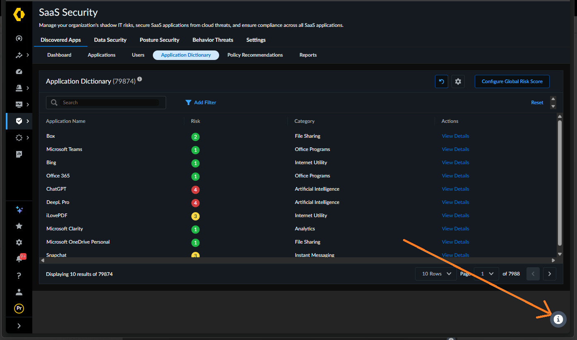Screen dimensions: 577x340
Task: Expand the sparkle trend-line sidebar item chevron
Action: (28, 55)
